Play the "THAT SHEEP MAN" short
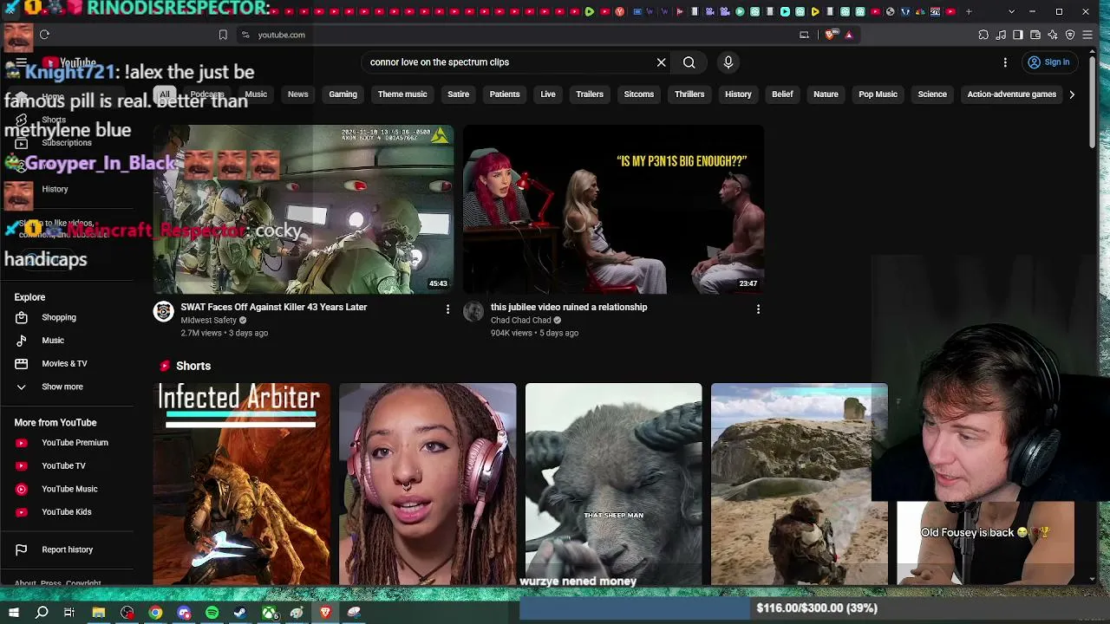1110x624 pixels. coord(613,484)
